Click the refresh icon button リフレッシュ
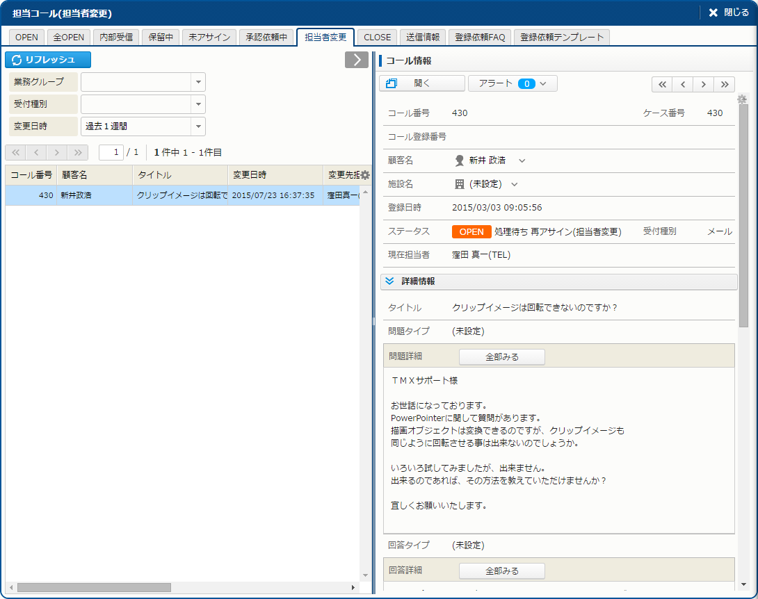Viewport: 758px width, 599px height. click(x=48, y=60)
